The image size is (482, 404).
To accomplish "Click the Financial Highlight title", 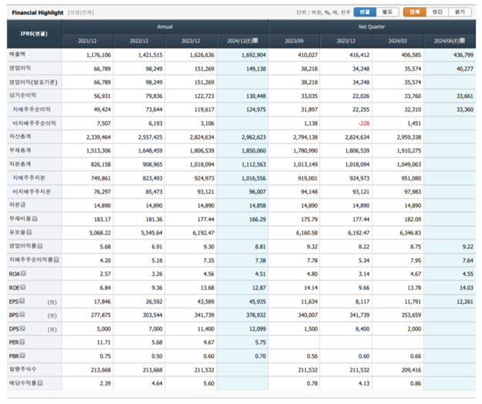I will point(38,12).
